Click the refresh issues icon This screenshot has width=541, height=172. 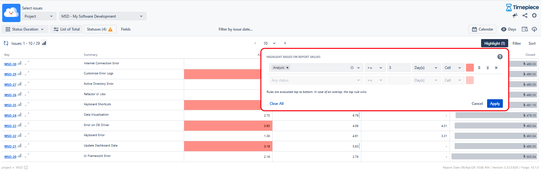(6, 43)
